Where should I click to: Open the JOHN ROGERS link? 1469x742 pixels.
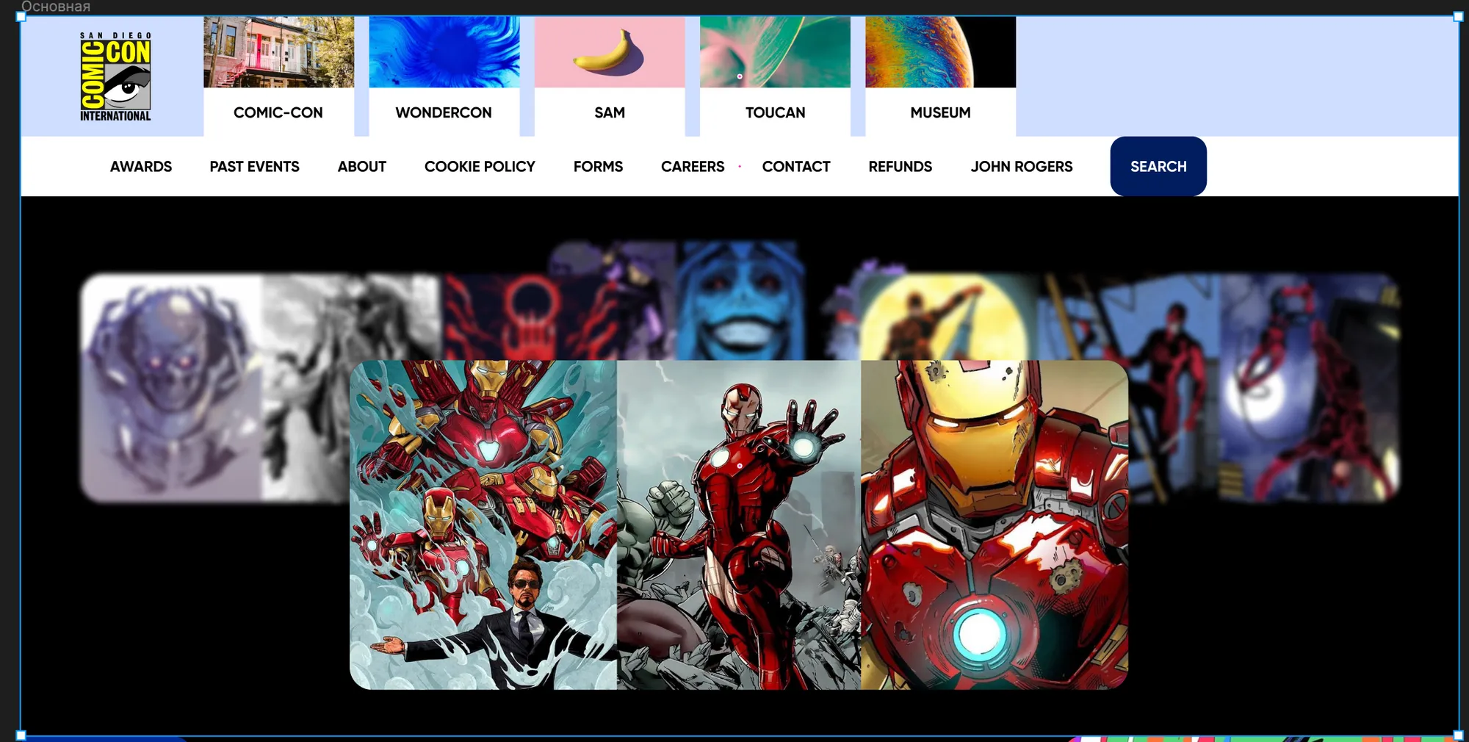coord(1022,167)
